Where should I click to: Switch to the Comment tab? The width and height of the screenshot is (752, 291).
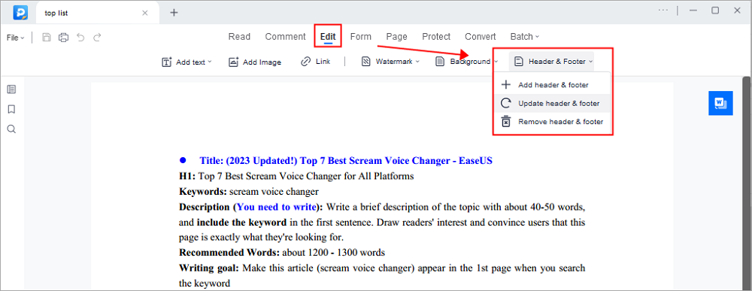[285, 36]
